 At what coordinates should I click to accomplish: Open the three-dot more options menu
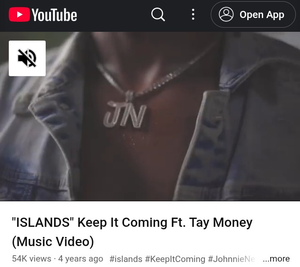pyautogui.click(x=193, y=14)
